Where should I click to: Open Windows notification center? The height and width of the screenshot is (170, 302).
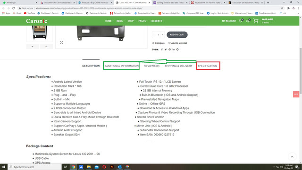click(297, 167)
